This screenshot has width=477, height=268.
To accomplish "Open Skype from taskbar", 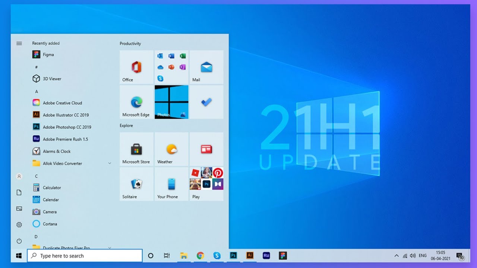I will point(217,256).
